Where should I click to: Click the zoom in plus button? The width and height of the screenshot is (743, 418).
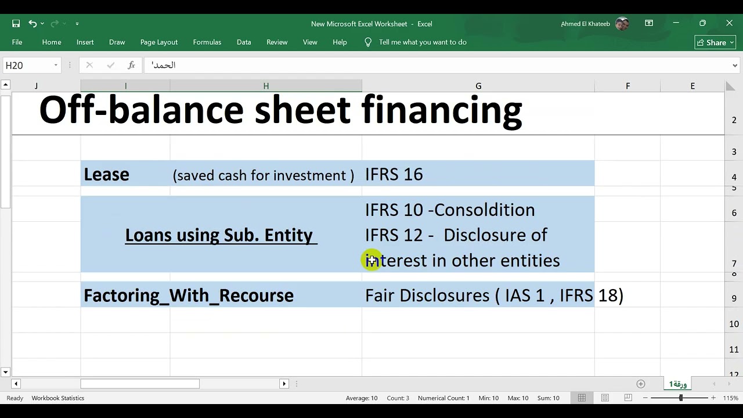click(x=713, y=398)
